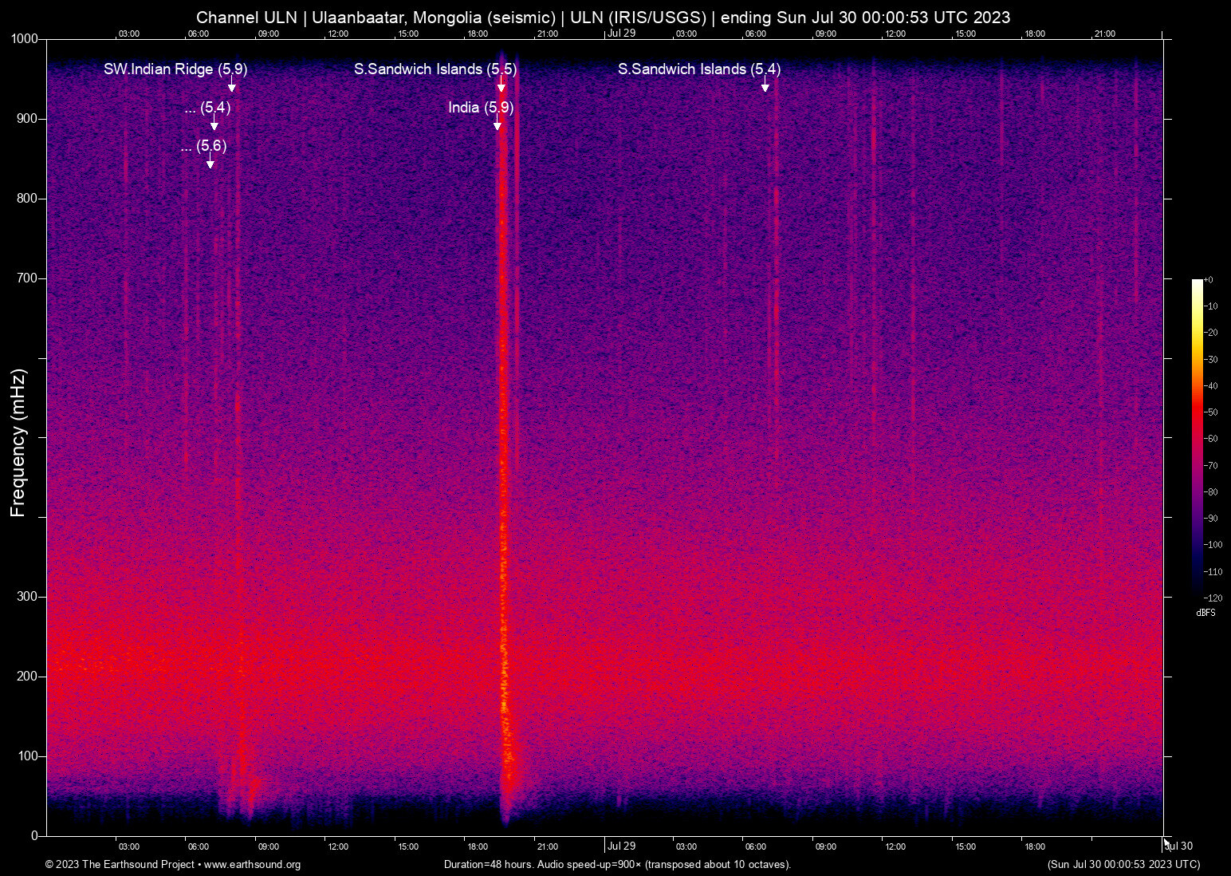This screenshot has height=876, width=1231.
Task: Click the color scale bar near -50
Action: click(x=1197, y=412)
